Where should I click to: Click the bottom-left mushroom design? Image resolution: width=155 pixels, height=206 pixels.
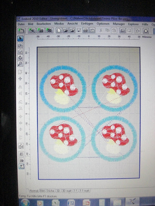[62, 139]
